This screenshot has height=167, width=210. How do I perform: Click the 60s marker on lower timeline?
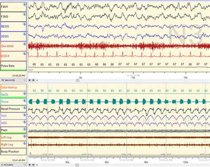coord(107,162)
